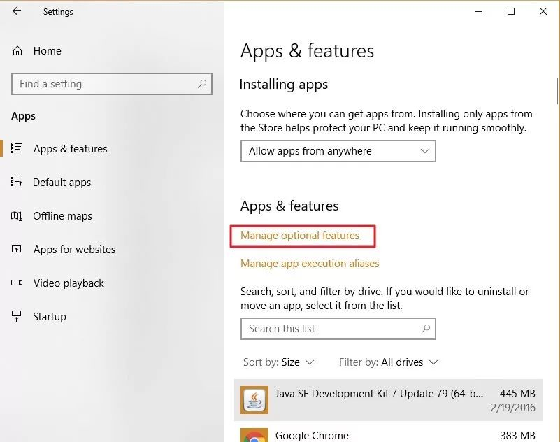Click the Apps for websites icon

pos(16,249)
